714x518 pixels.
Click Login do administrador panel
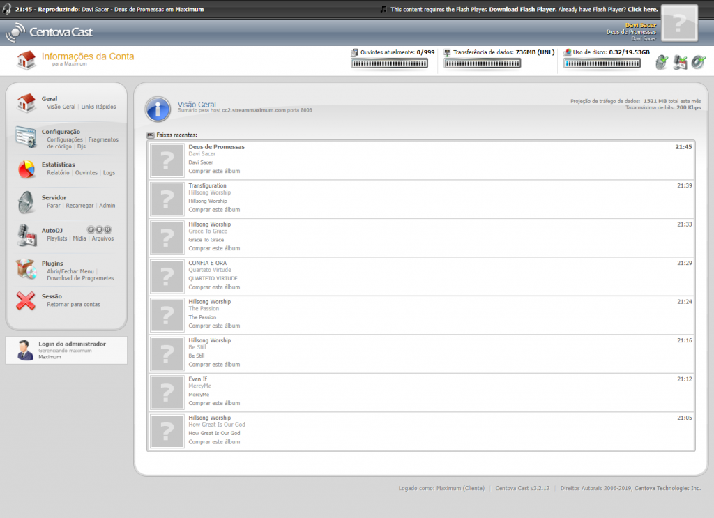(x=66, y=350)
